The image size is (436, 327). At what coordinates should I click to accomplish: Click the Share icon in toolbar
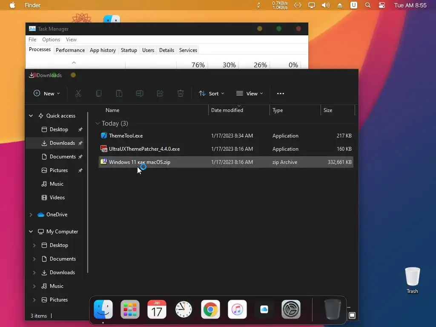tap(160, 93)
